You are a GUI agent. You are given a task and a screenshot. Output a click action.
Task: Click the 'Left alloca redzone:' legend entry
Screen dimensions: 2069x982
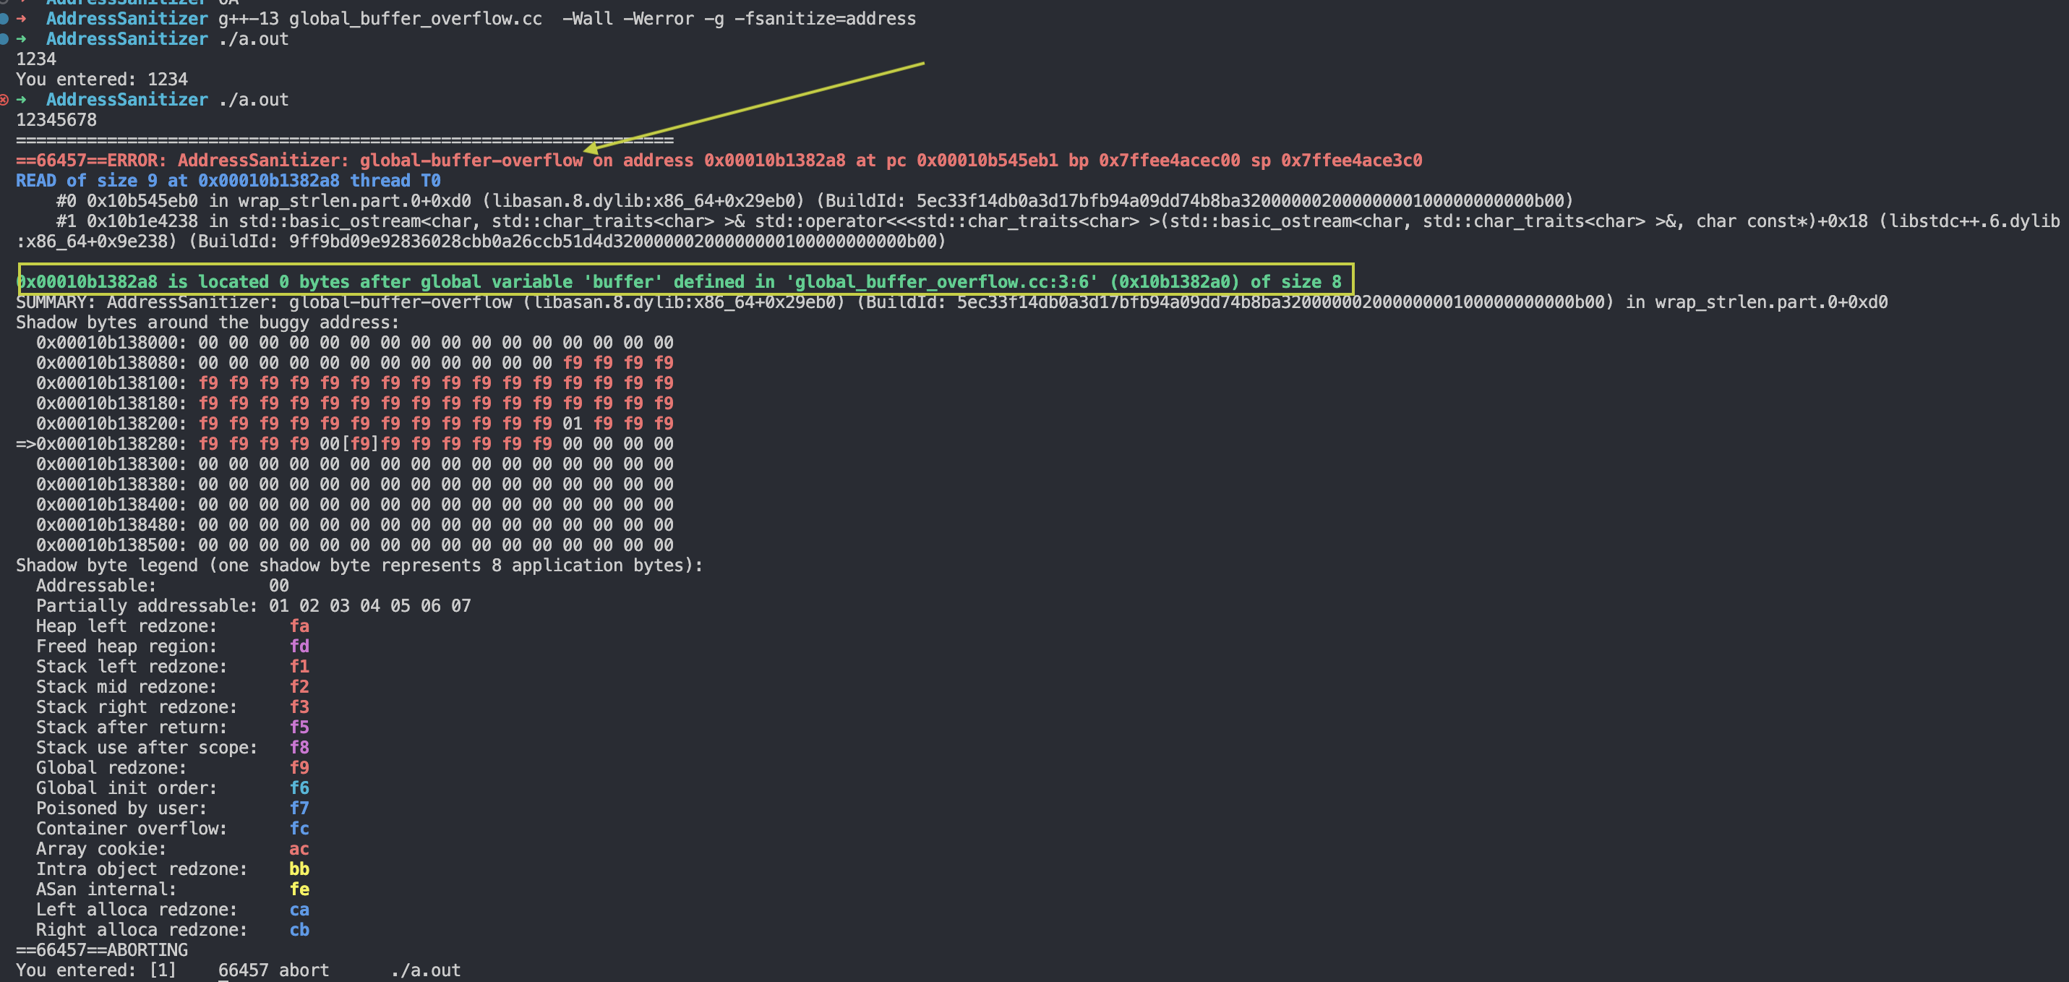[x=173, y=910]
